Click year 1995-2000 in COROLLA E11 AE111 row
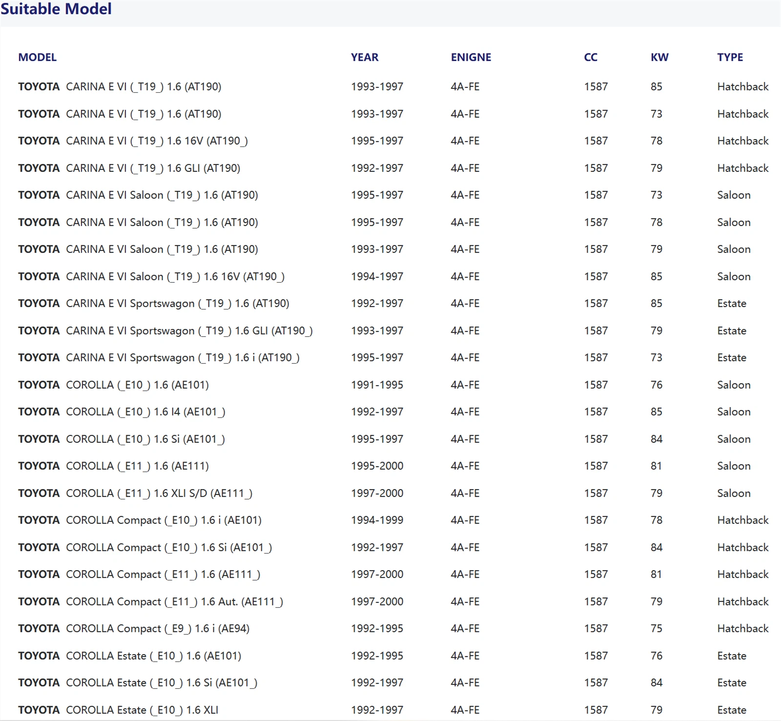Image resolution: width=781 pixels, height=721 pixels. click(377, 466)
